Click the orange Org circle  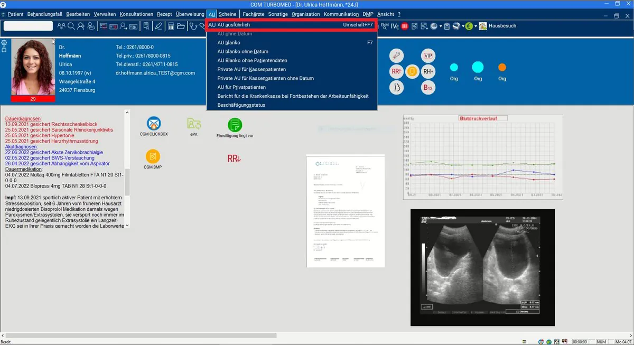point(502,67)
